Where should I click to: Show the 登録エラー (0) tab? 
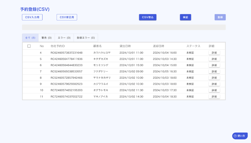pos(86,38)
